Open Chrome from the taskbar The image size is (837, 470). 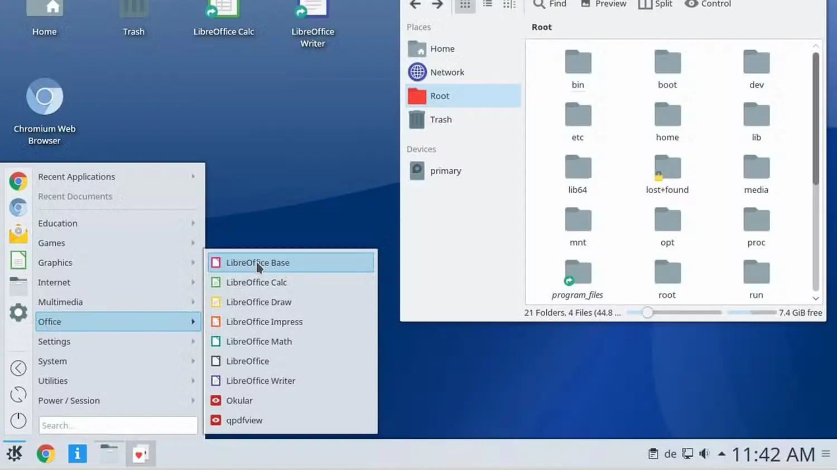[x=46, y=454]
